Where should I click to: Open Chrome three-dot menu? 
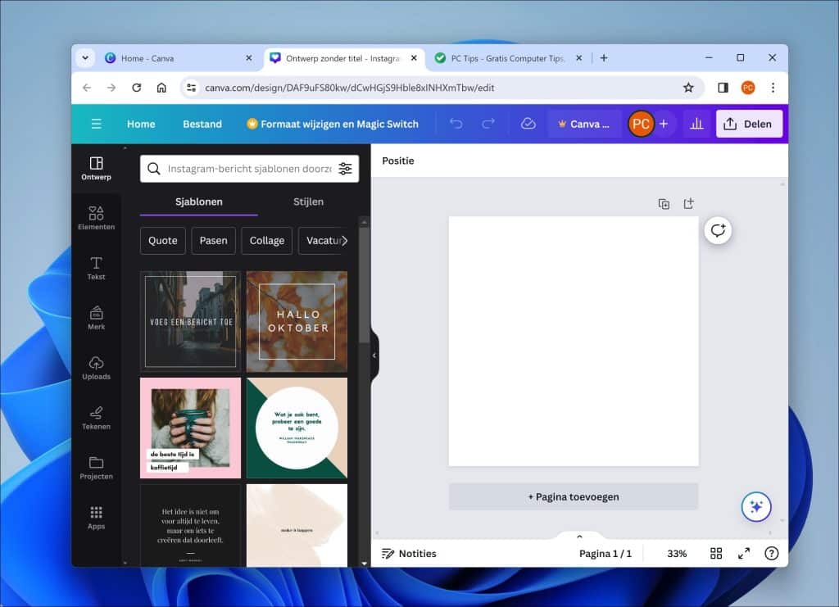coord(773,88)
